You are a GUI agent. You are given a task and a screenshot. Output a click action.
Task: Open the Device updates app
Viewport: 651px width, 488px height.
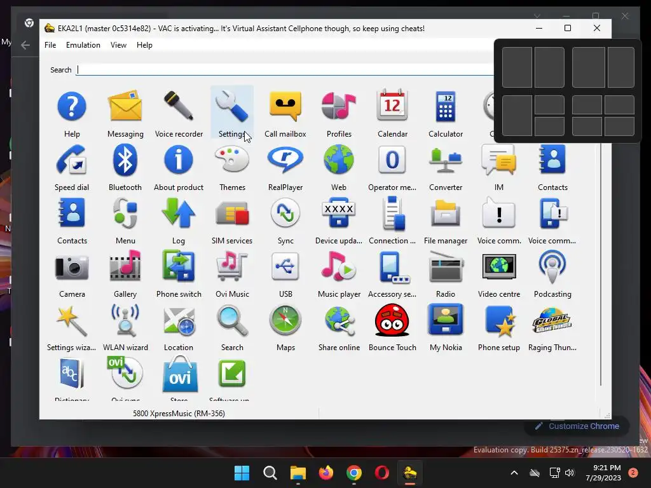pos(339,213)
